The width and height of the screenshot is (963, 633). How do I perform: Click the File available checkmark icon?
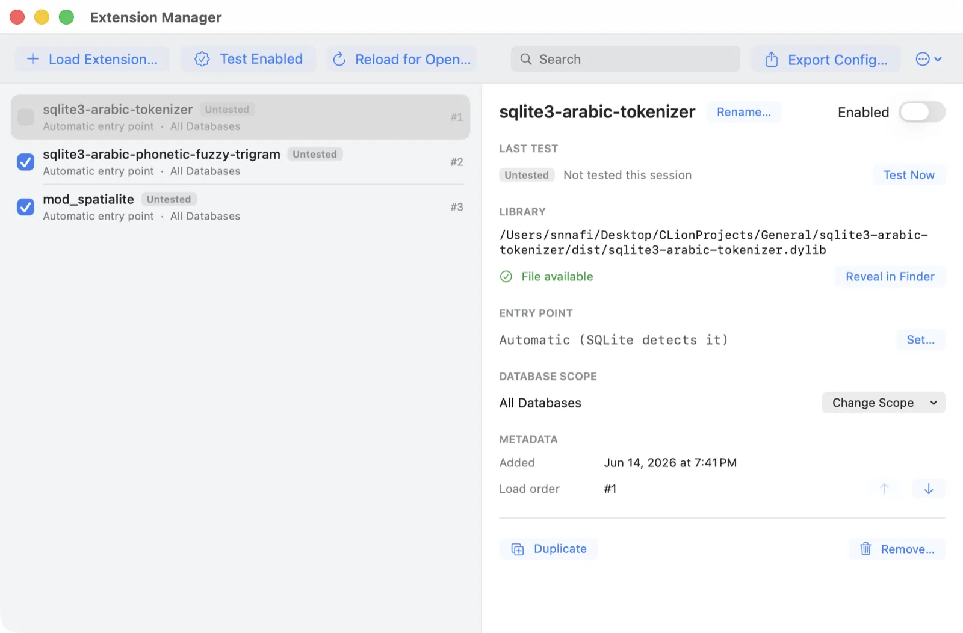pyautogui.click(x=506, y=276)
